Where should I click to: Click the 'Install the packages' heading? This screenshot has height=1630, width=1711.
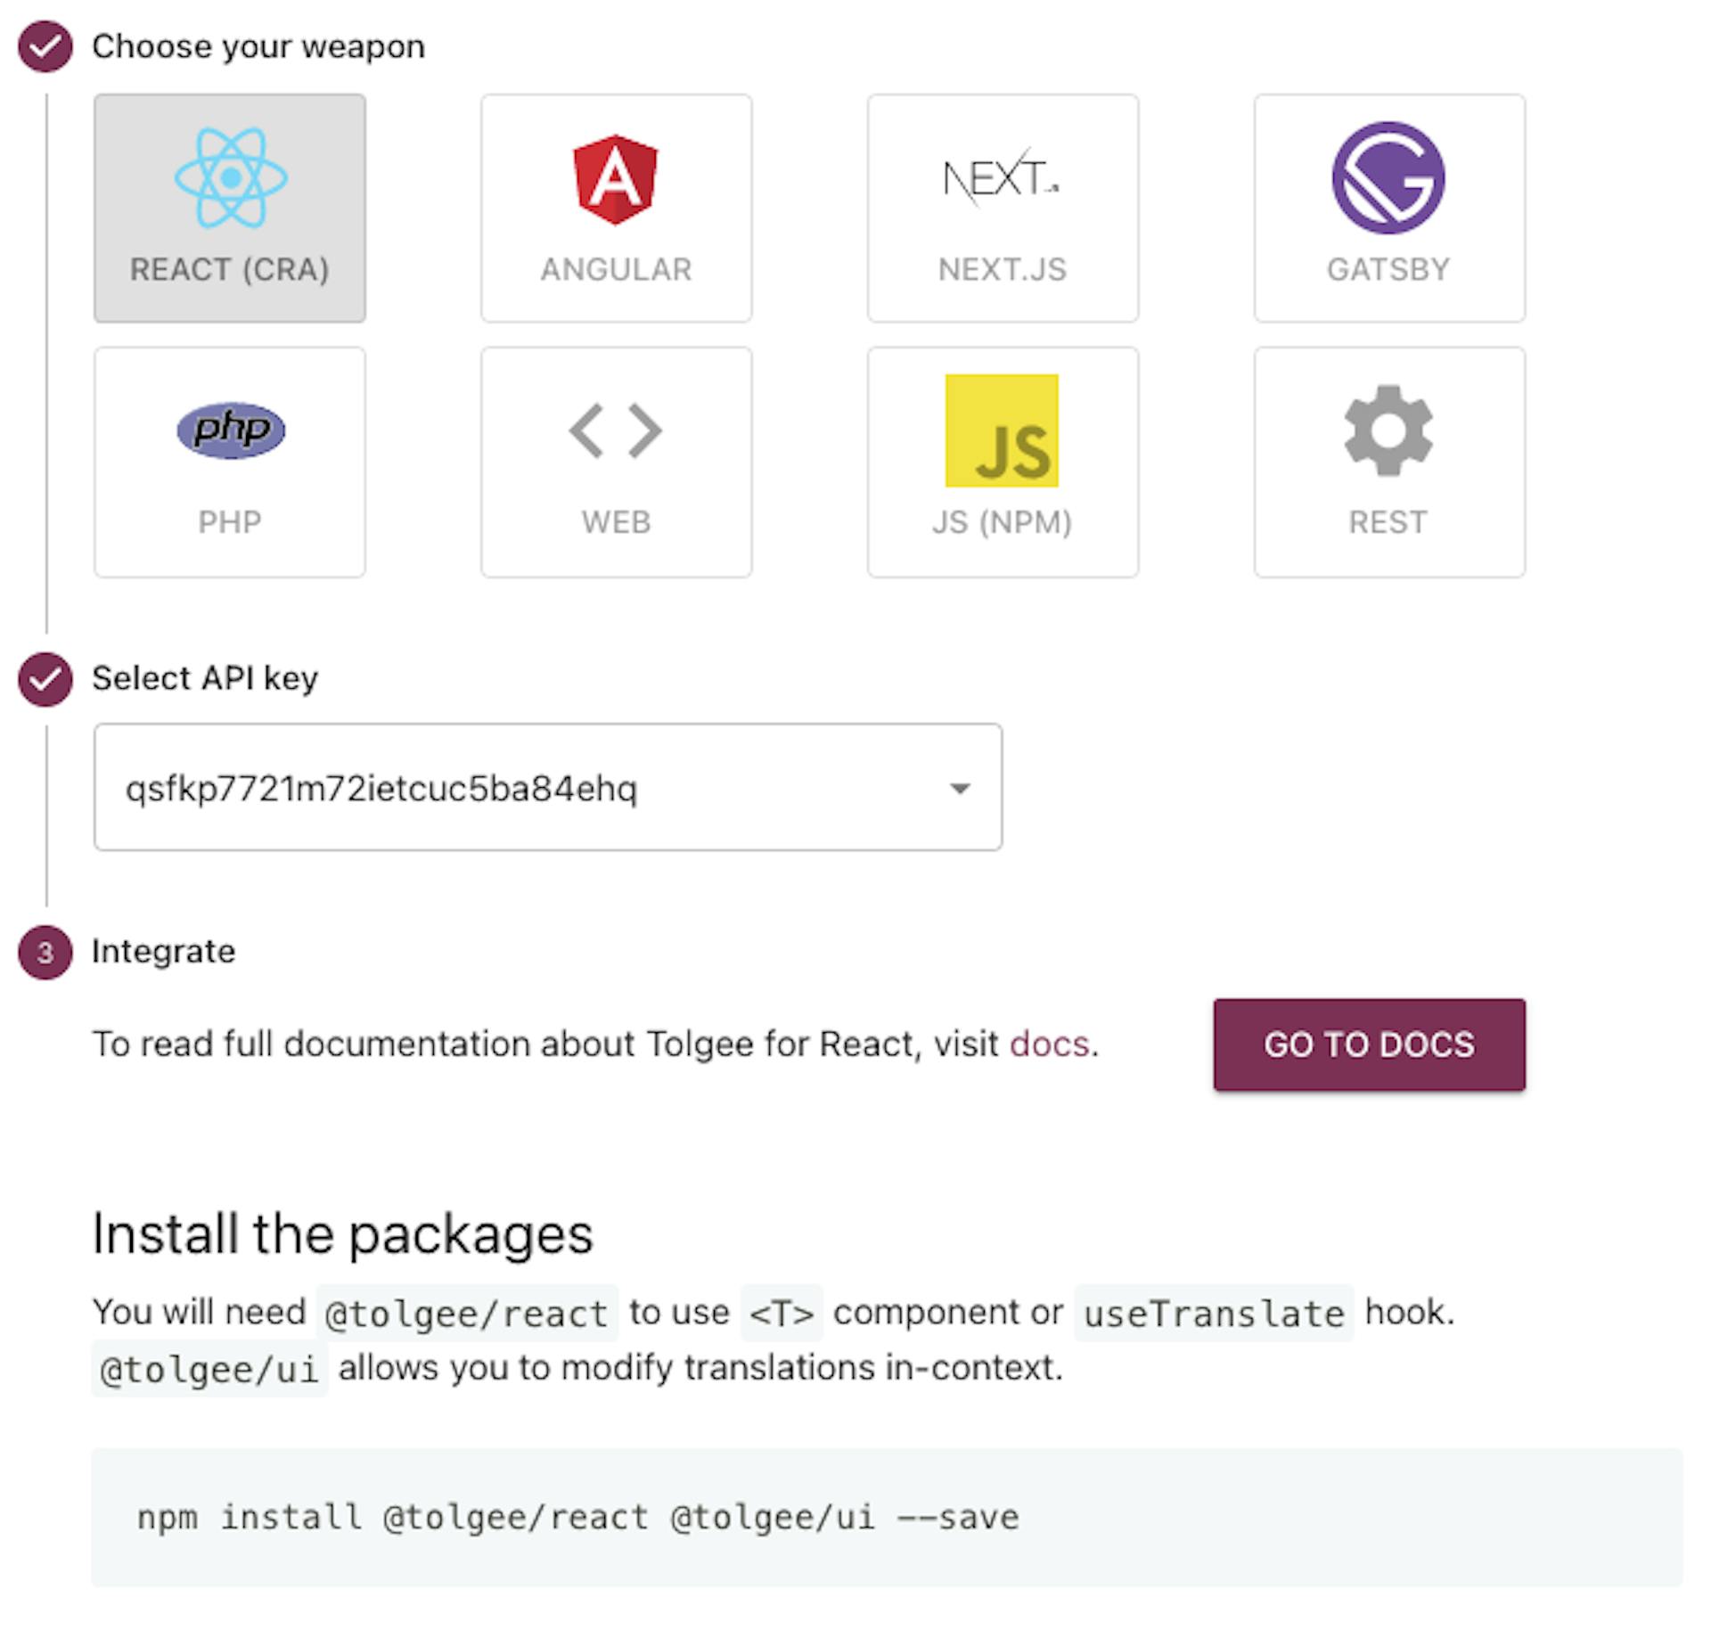(343, 1234)
